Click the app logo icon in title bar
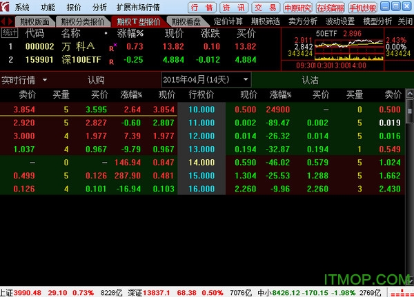The image size is (414, 297). [6, 8]
